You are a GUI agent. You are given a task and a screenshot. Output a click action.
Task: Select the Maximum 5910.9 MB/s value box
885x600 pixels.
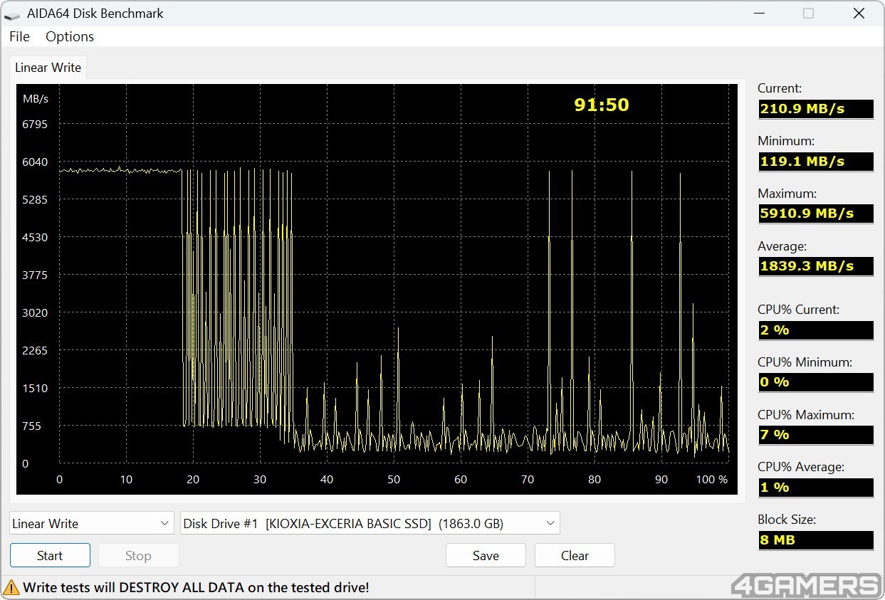815,214
